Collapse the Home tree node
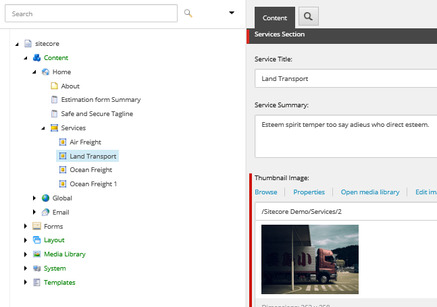The height and width of the screenshot is (307, 437). [34, 72]
